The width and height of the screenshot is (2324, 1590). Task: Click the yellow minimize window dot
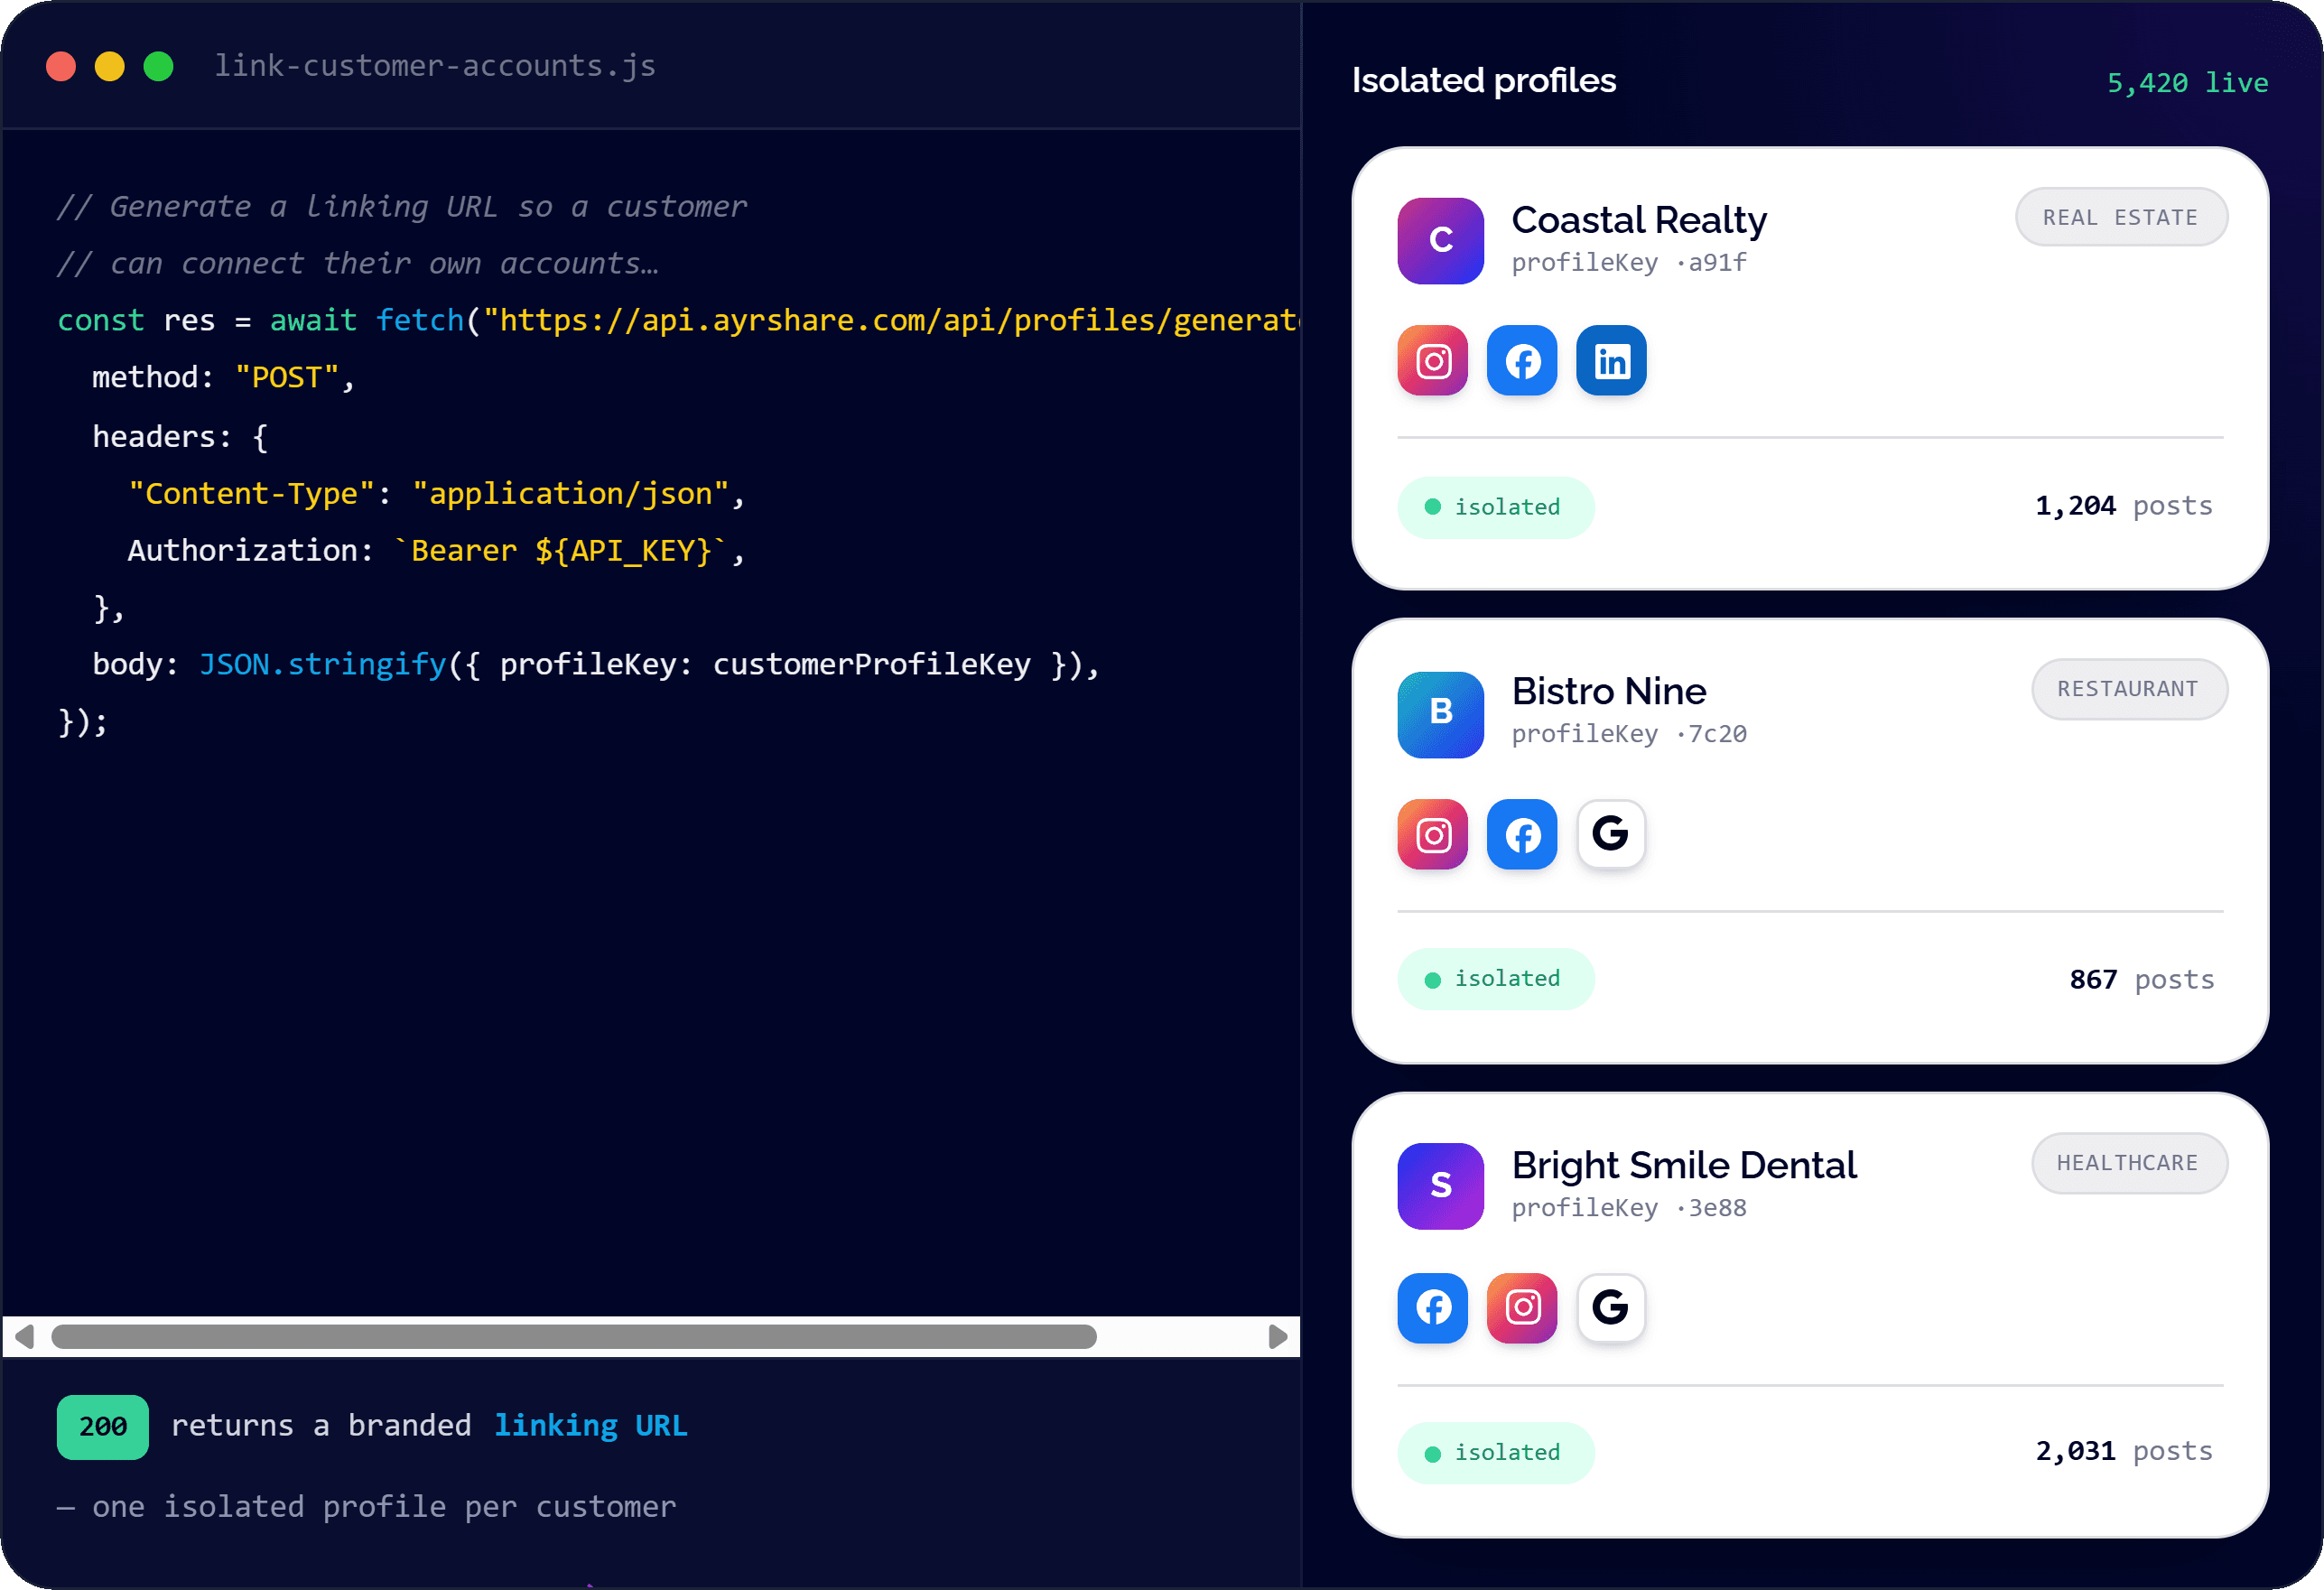click(110, 66)
